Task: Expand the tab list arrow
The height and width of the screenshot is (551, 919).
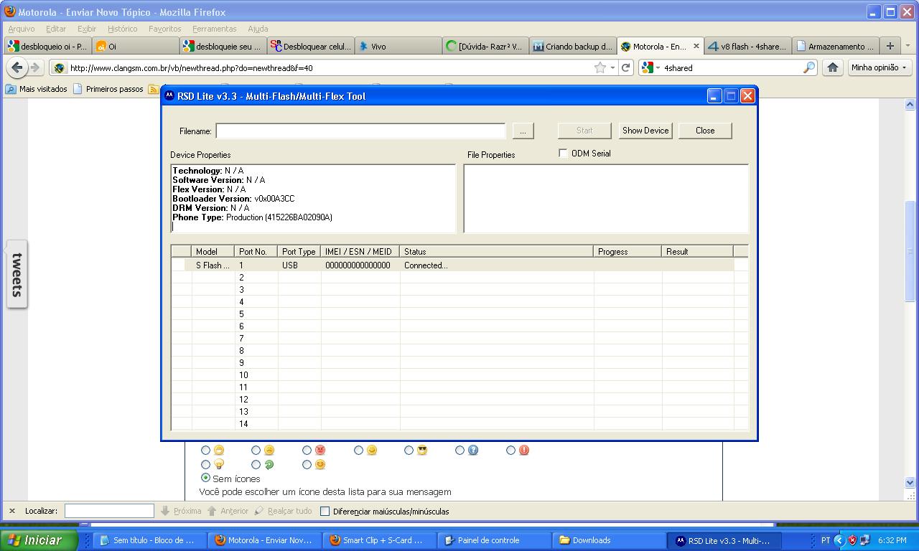Action: click(x=908, y=46)
